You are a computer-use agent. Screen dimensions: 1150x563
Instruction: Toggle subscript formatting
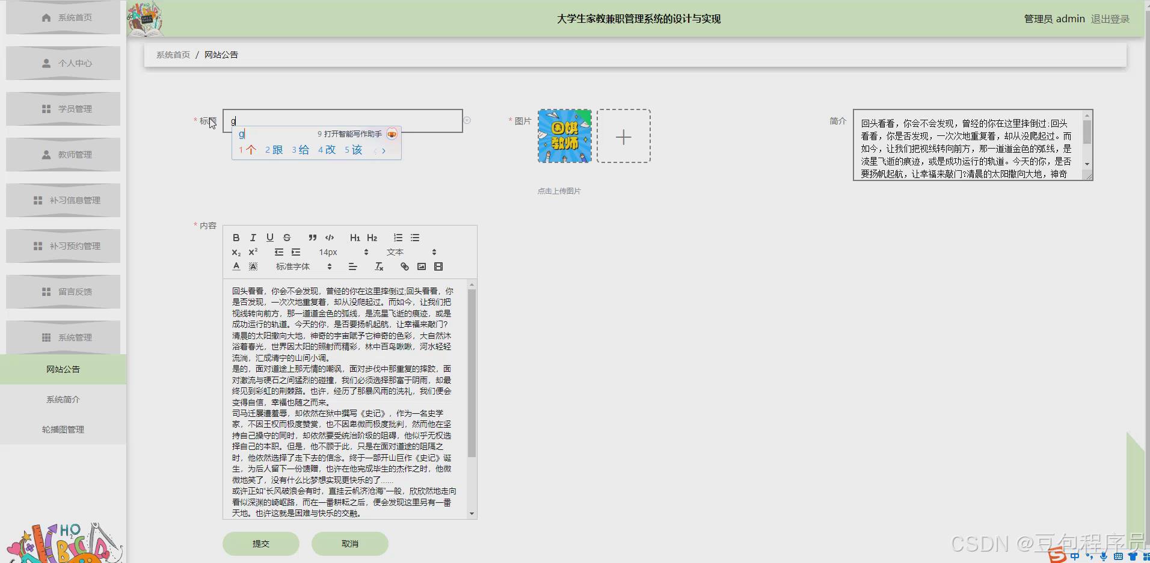pyautogui.click(x=235, y=252)
